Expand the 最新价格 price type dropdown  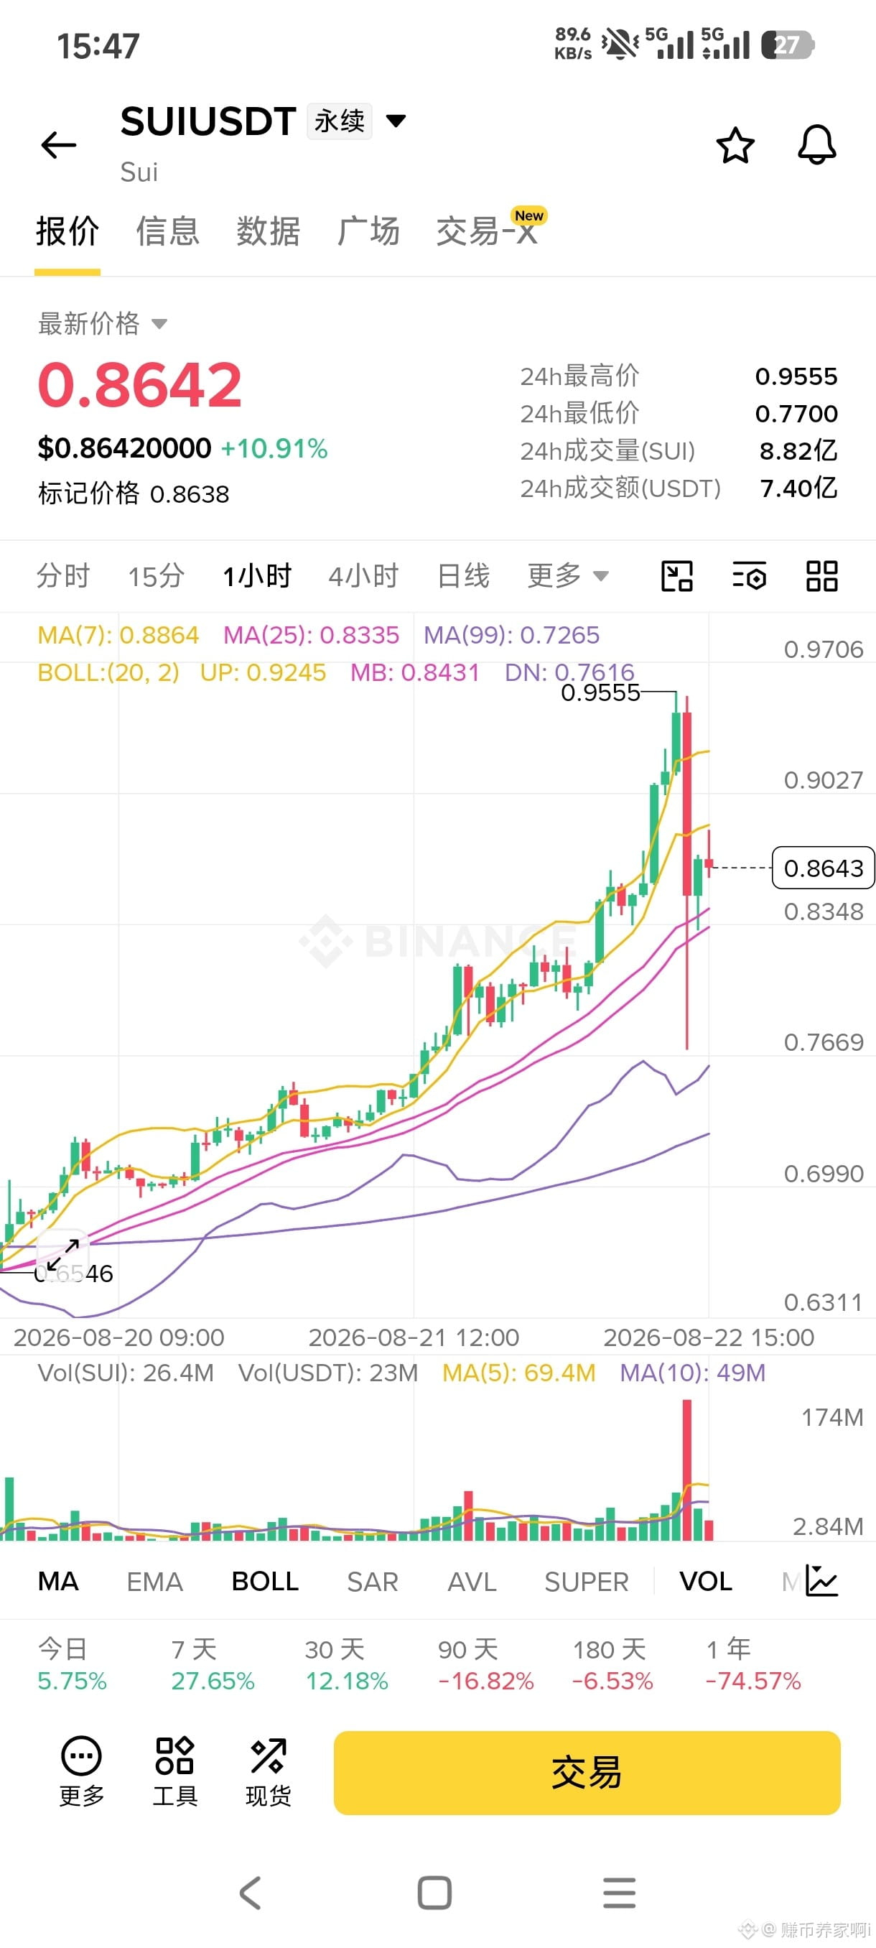click(103, 324)
